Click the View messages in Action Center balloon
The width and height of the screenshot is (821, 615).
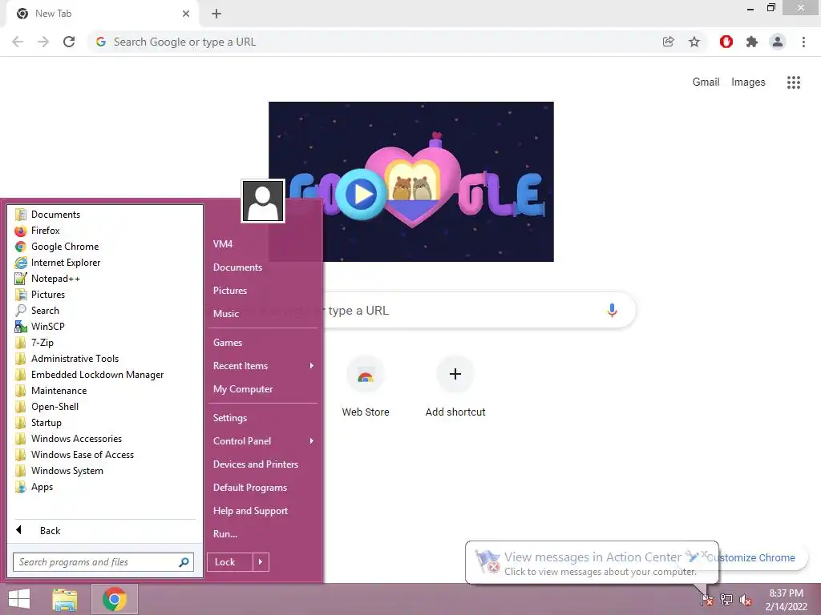(x=592, y=563)
